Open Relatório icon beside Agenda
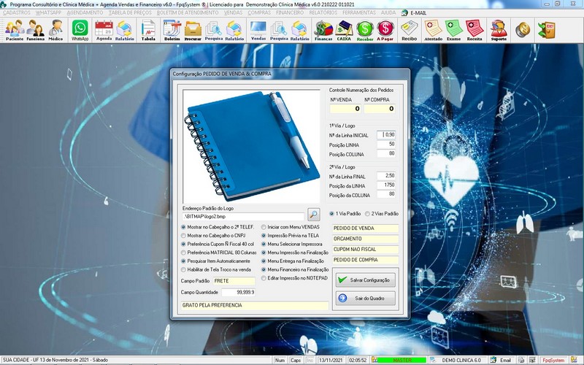The height and width of the screenshot is (365, 584). point(124,30)
